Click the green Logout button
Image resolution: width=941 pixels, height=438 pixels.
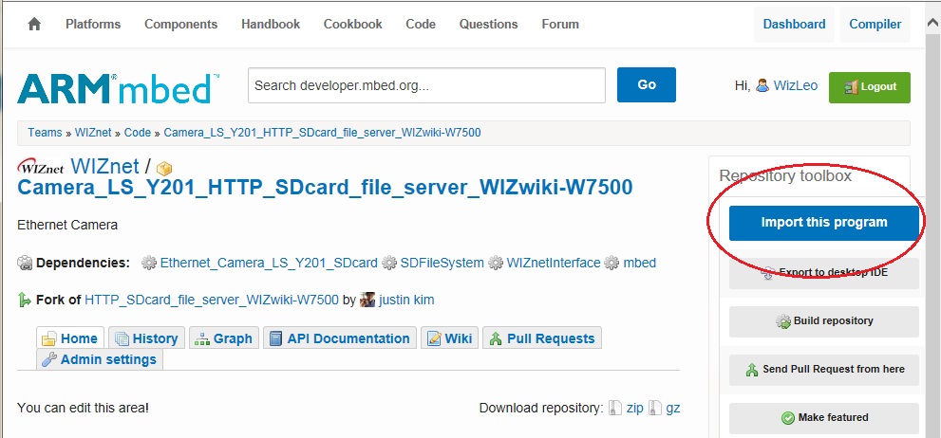click(x=870, y=87)
